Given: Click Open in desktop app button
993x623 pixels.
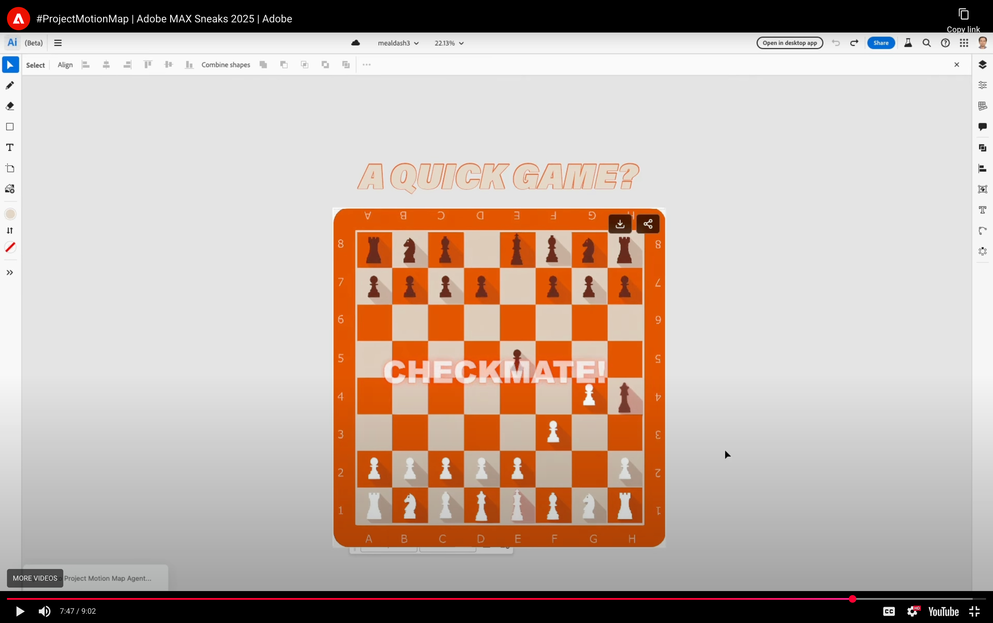Looking at the screenshot, I should [x=789, y=43].
